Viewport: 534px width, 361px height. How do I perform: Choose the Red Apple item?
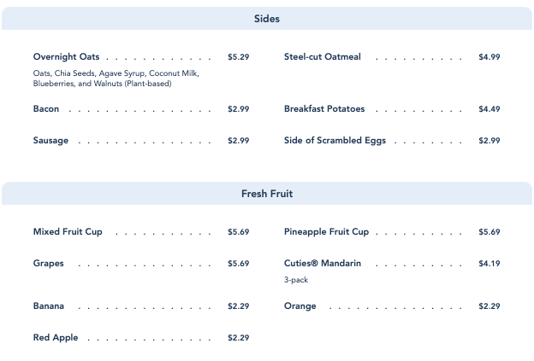56,338
